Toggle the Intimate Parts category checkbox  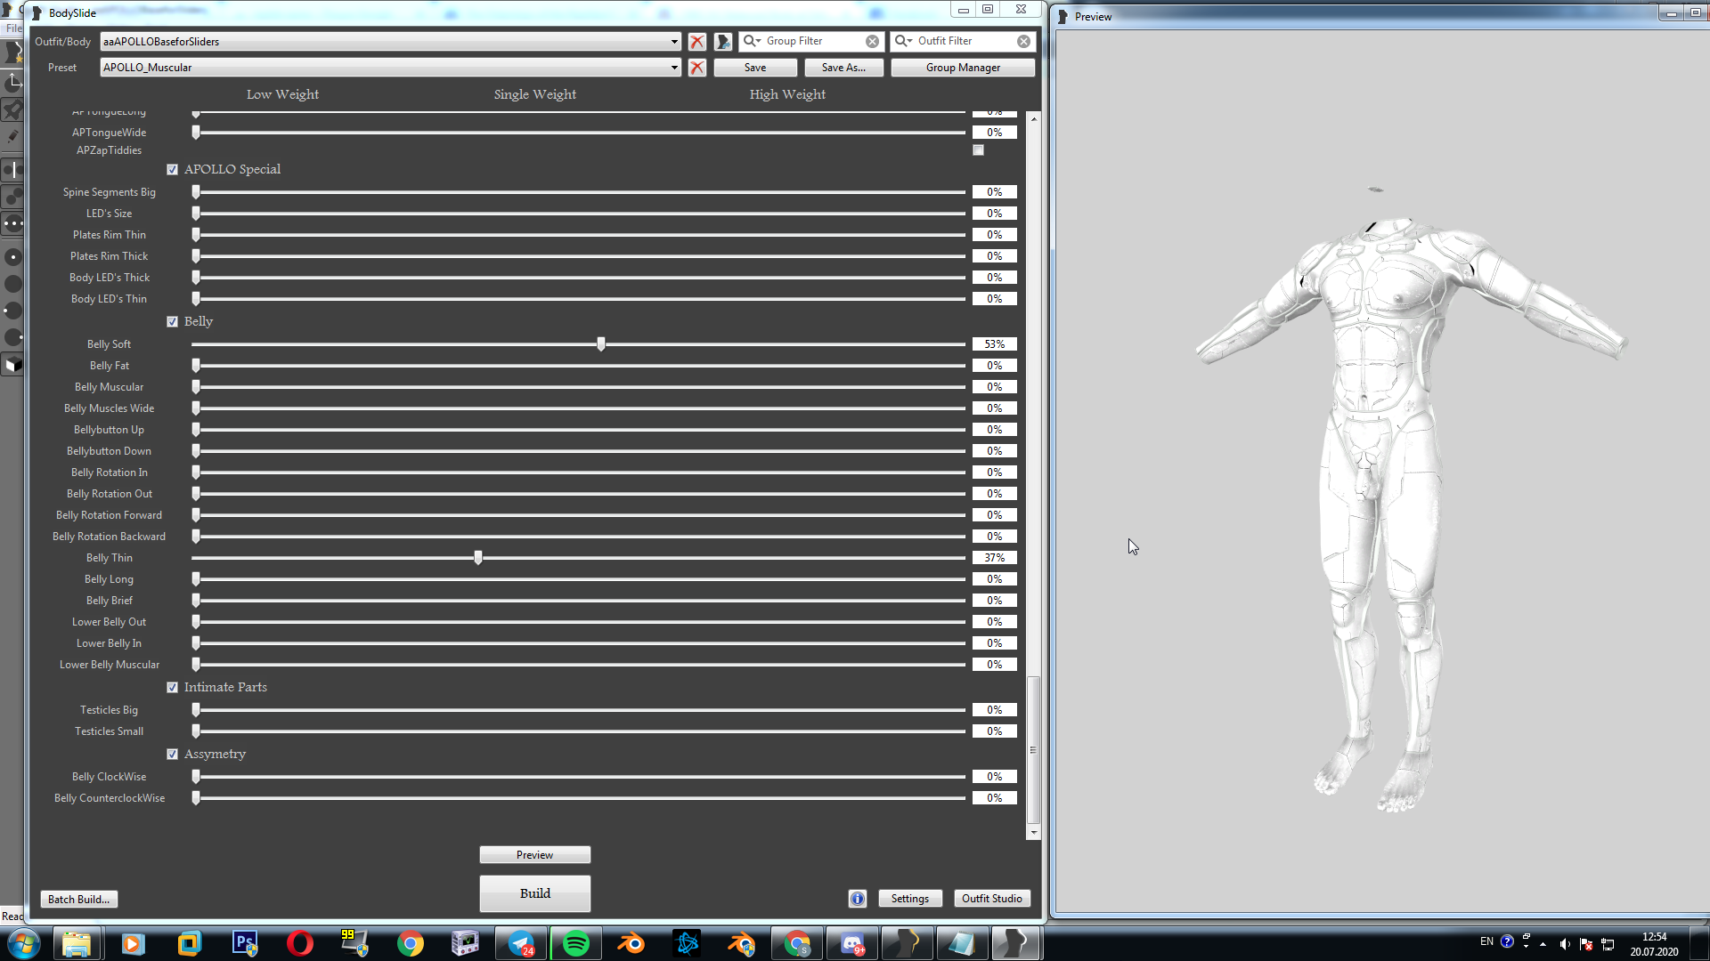[x=173, y=688]
